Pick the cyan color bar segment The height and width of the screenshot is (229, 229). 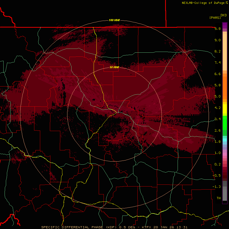(x=225, y=140)
